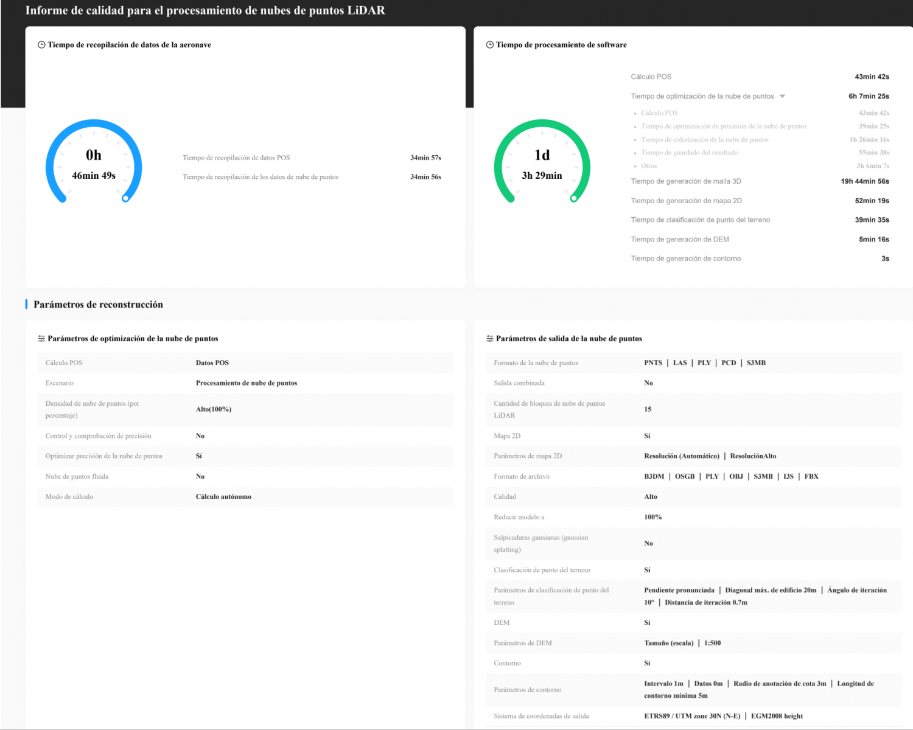Select the Parámetros de reconstrucción section heading
This screenshot has width=913, height=730.
pyautogui.click(x=98, y=305)
